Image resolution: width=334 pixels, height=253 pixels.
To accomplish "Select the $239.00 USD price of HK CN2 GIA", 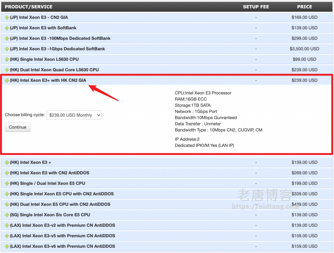I will coord(305,80).
